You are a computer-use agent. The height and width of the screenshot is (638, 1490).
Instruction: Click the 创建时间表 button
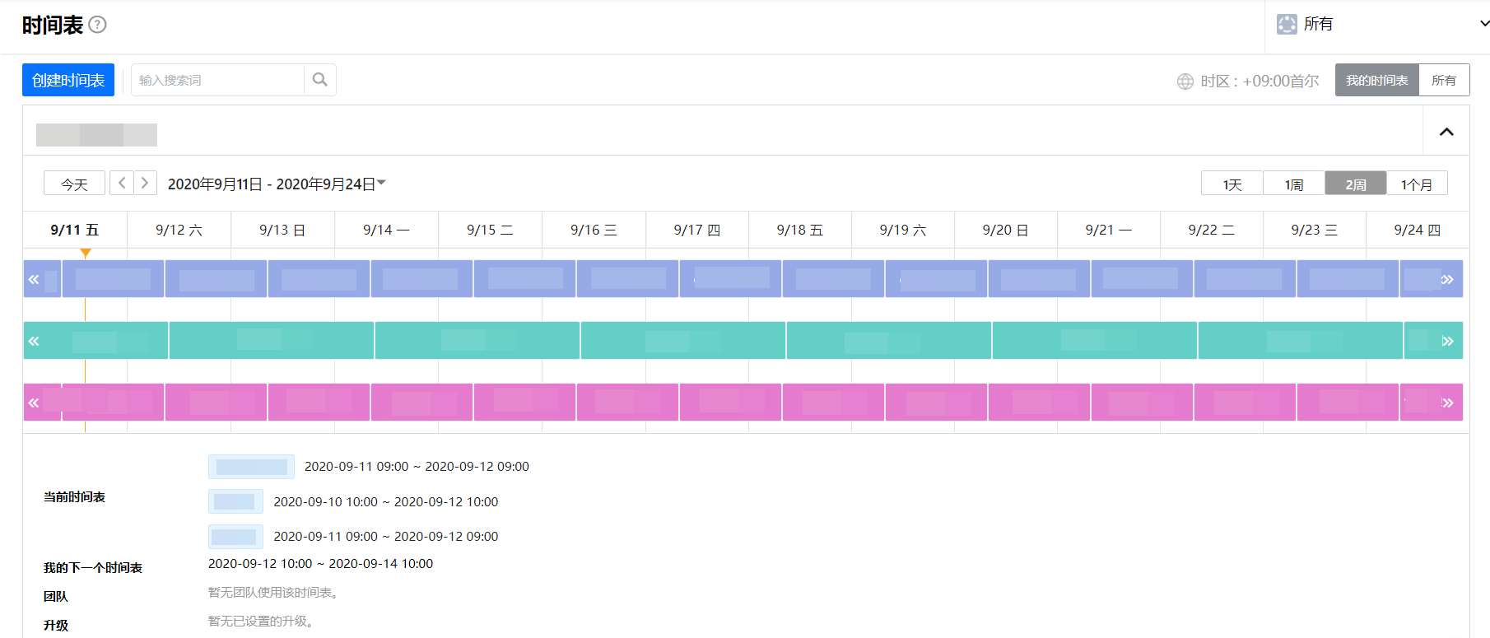(68, 80)
